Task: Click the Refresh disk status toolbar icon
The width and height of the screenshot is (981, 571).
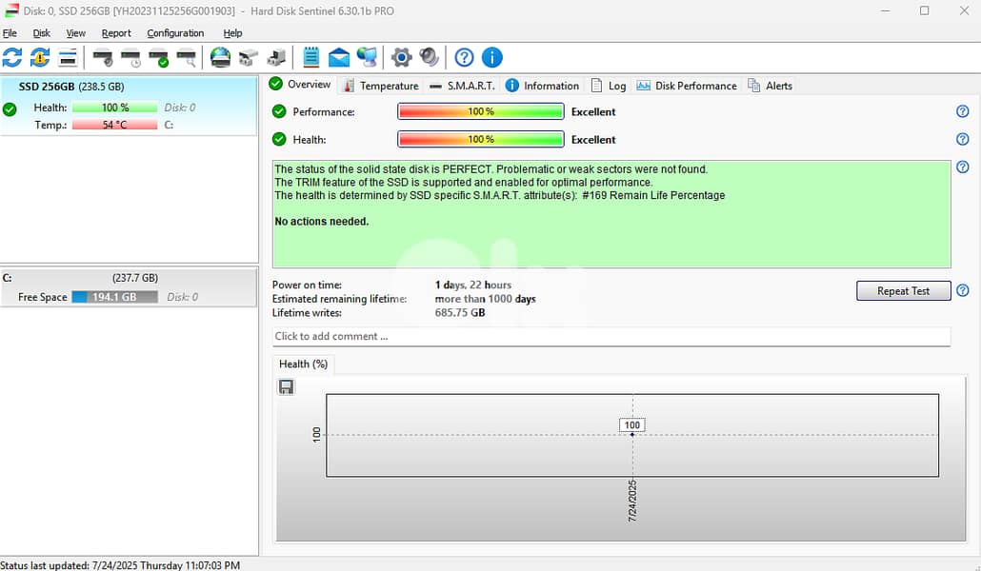Action: (x=12, y=58)
